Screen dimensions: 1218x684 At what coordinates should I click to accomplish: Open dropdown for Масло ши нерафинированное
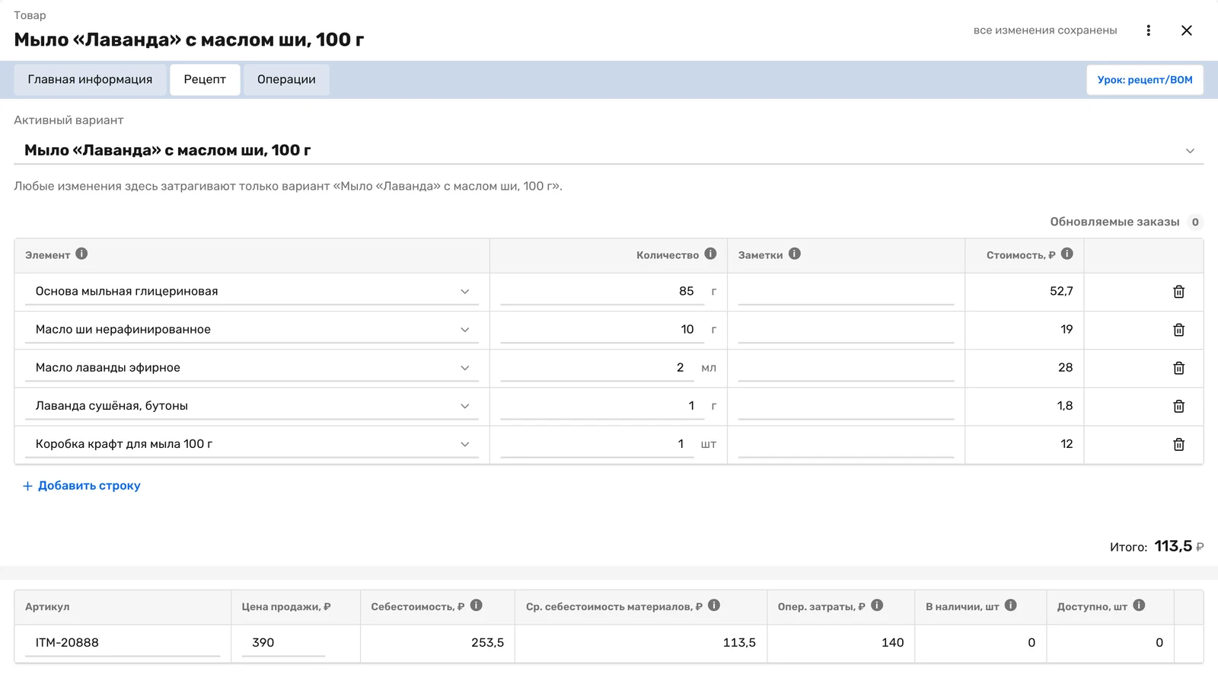[465, 330]
